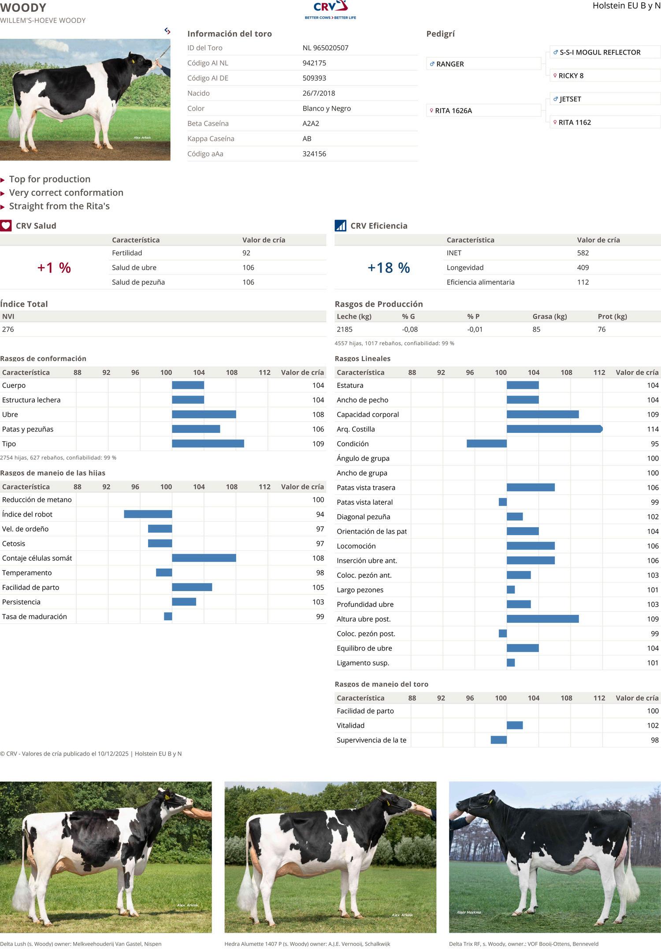Click the NVI value 276

point(8,329)
